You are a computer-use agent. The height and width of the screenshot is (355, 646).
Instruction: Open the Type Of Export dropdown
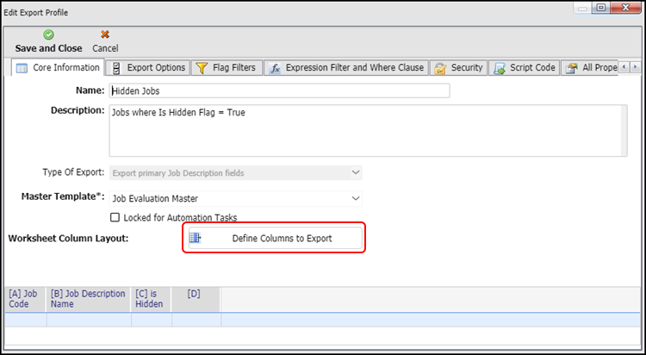[x=355, y=173]
